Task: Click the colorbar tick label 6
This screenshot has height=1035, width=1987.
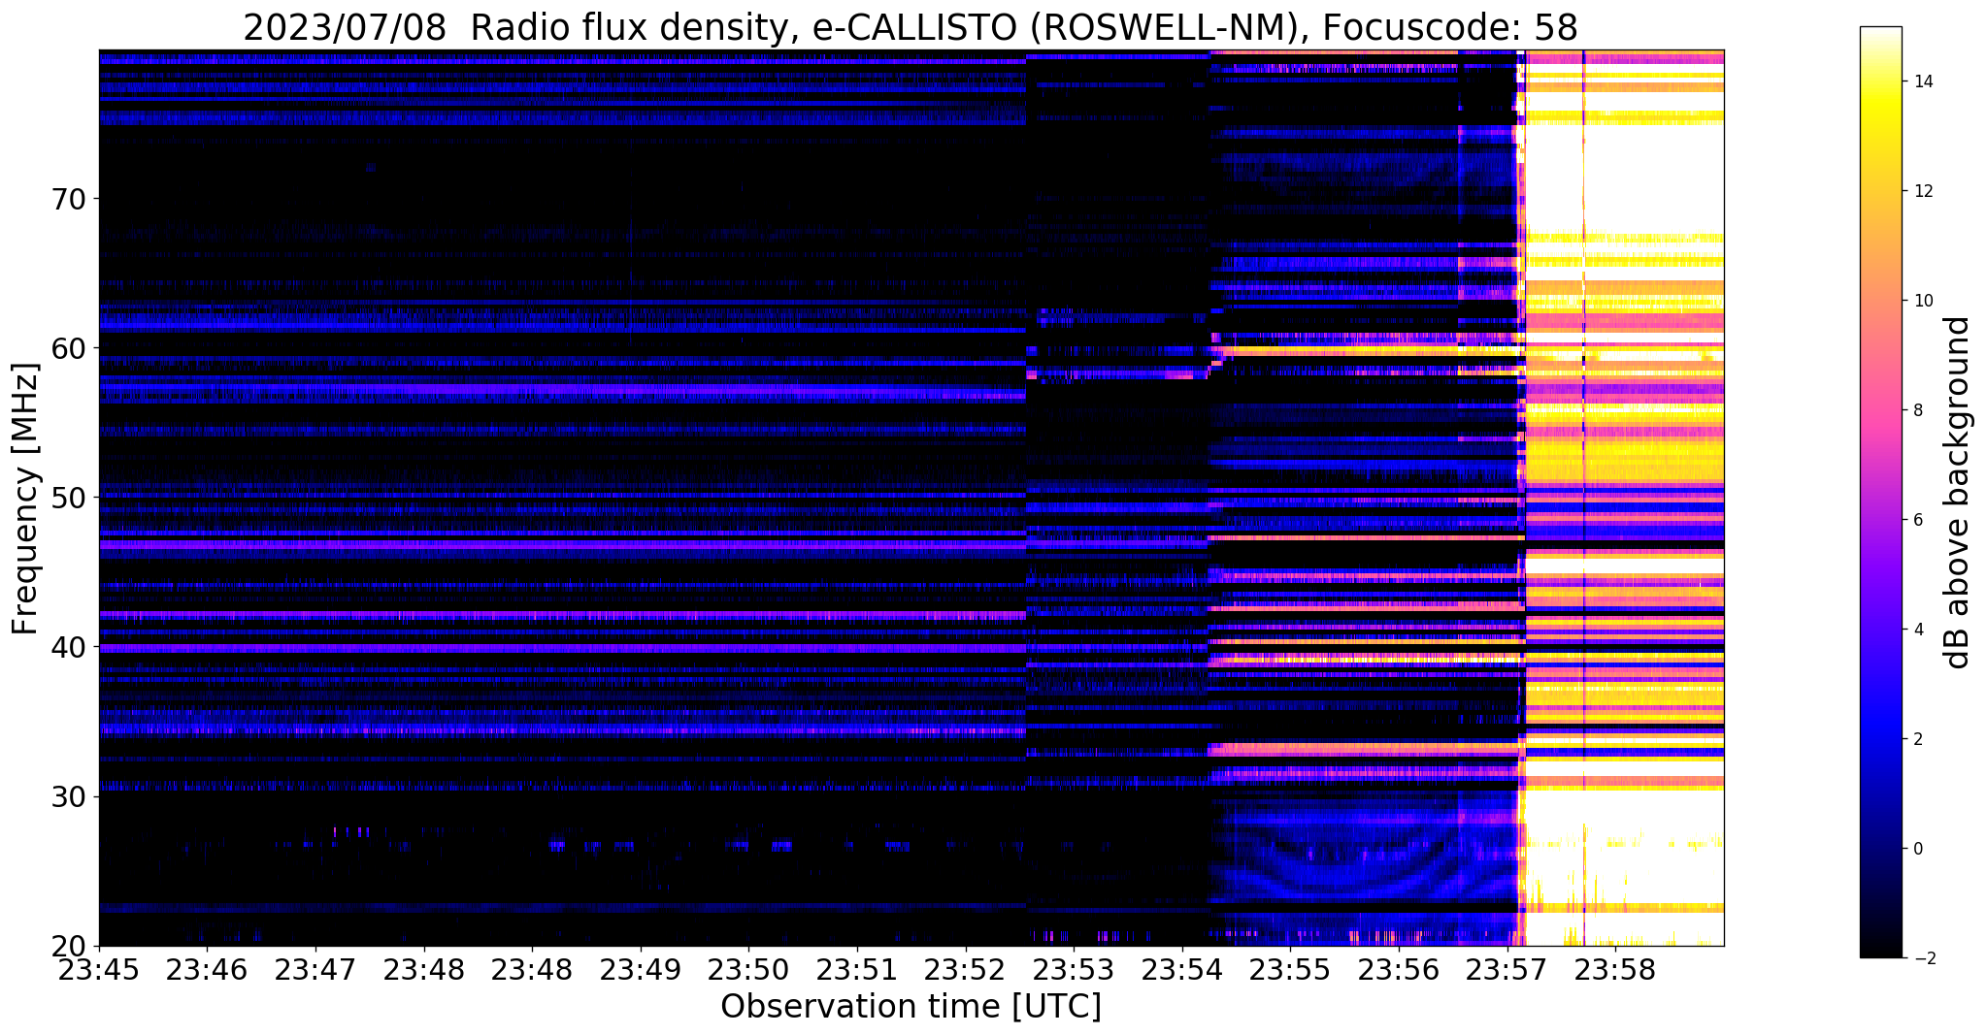Action: click(x=1917, y=520)
